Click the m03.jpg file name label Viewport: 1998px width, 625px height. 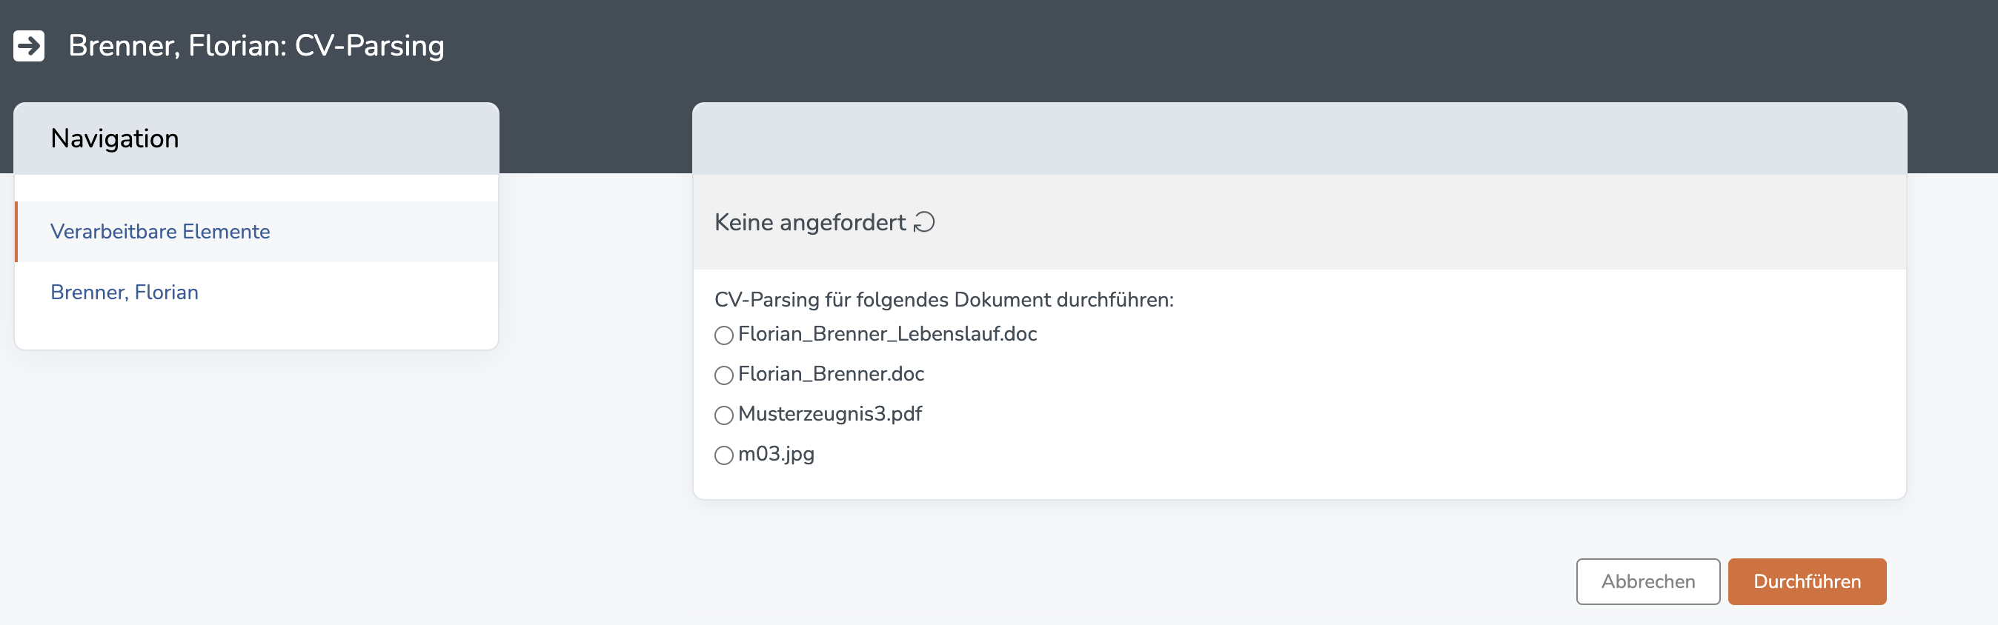pos(776,454)
